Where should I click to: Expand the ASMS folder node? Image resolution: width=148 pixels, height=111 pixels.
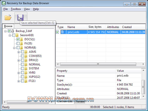pos(19,52)
